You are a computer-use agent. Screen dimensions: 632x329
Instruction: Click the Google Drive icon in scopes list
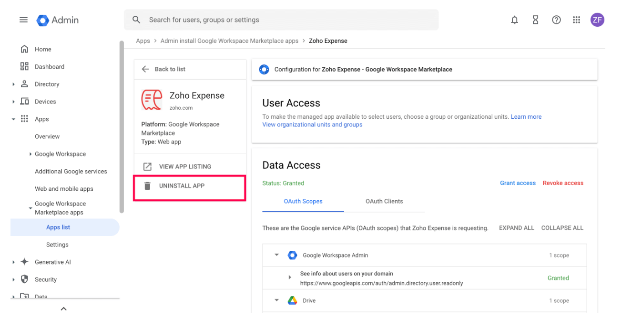point(292,300)
